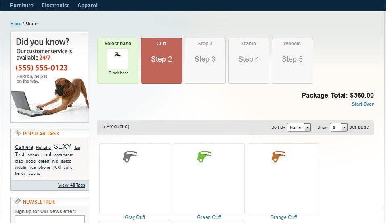Select the Frame Step 4 card
Screen dimensions: 386x223
click(249, 61)
